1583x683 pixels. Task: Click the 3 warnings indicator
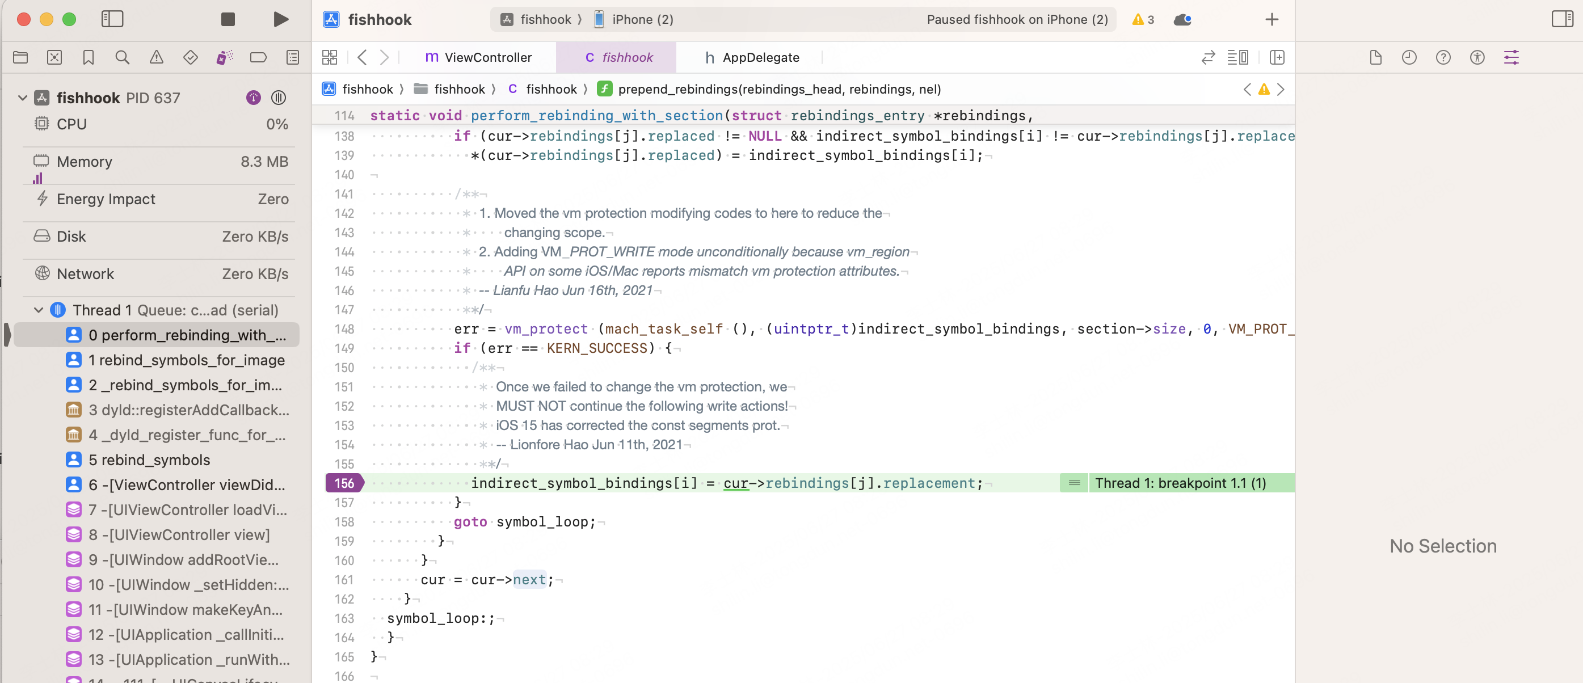(x=1143, y=20)
